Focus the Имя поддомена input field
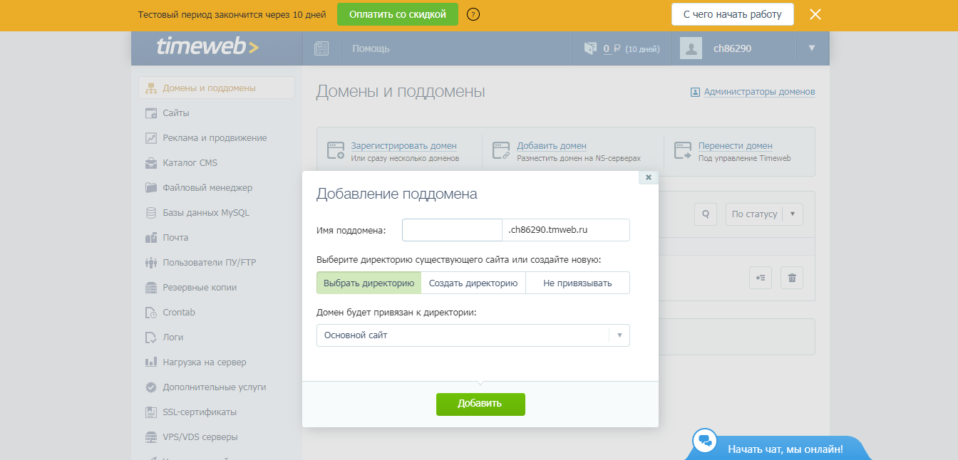 click(453, 230)
